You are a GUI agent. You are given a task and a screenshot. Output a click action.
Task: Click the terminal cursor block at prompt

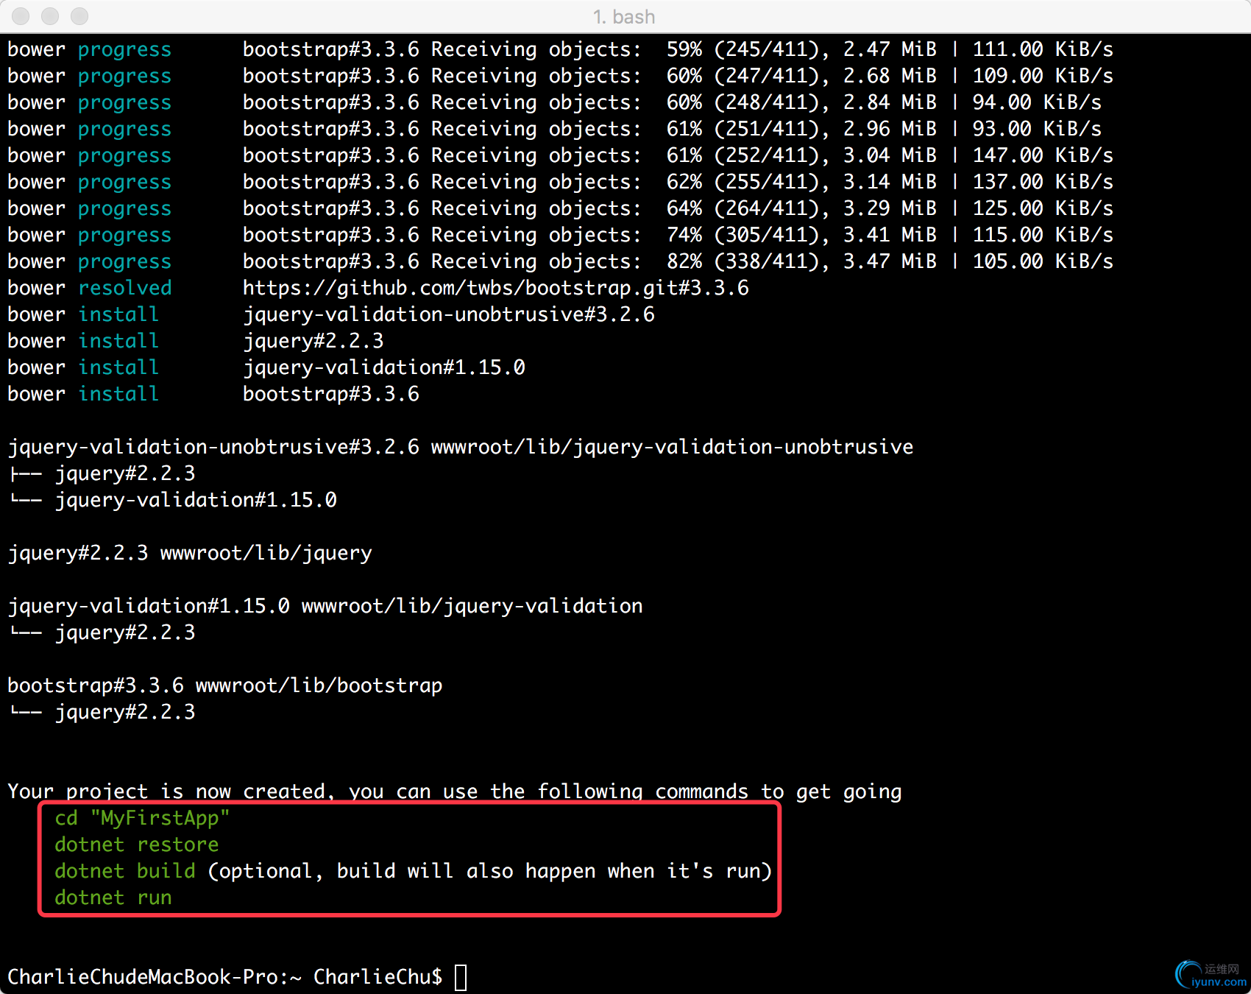[461, 977]
